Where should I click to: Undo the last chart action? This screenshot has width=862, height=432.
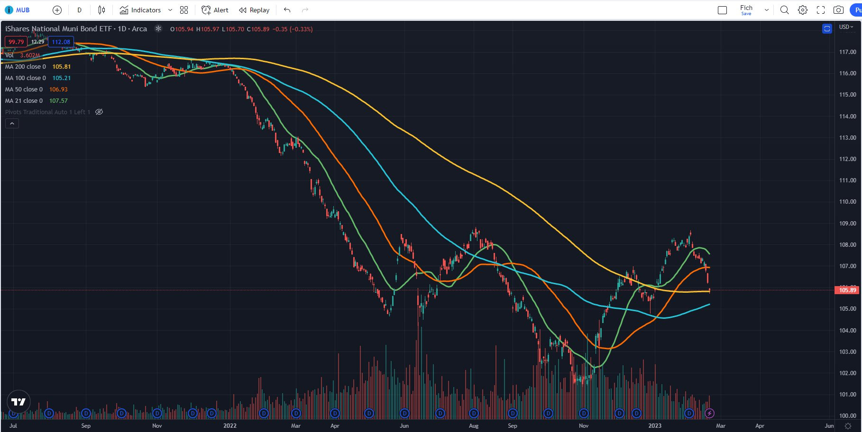point(287,10)
